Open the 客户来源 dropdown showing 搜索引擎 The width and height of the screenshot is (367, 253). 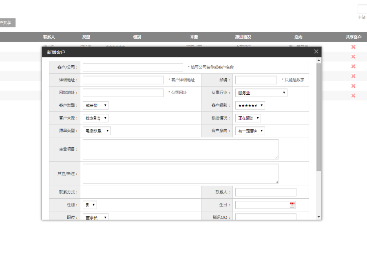[x=95, y=118]
